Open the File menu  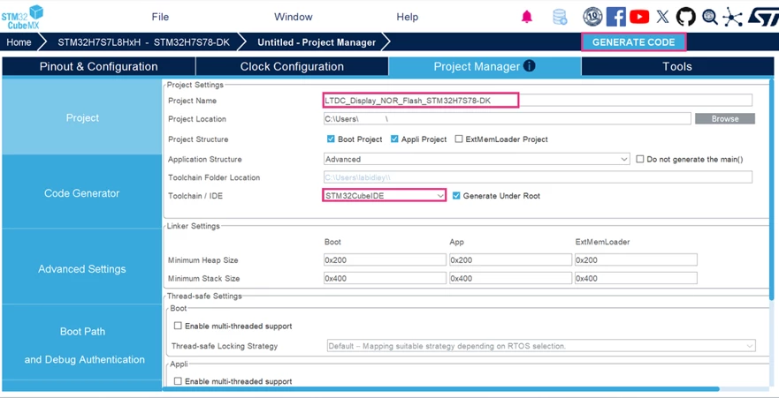[x=160, y=17]
